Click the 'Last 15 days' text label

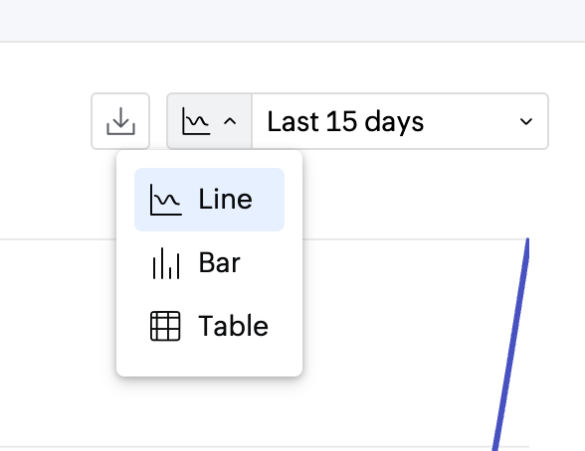[345, 121]
